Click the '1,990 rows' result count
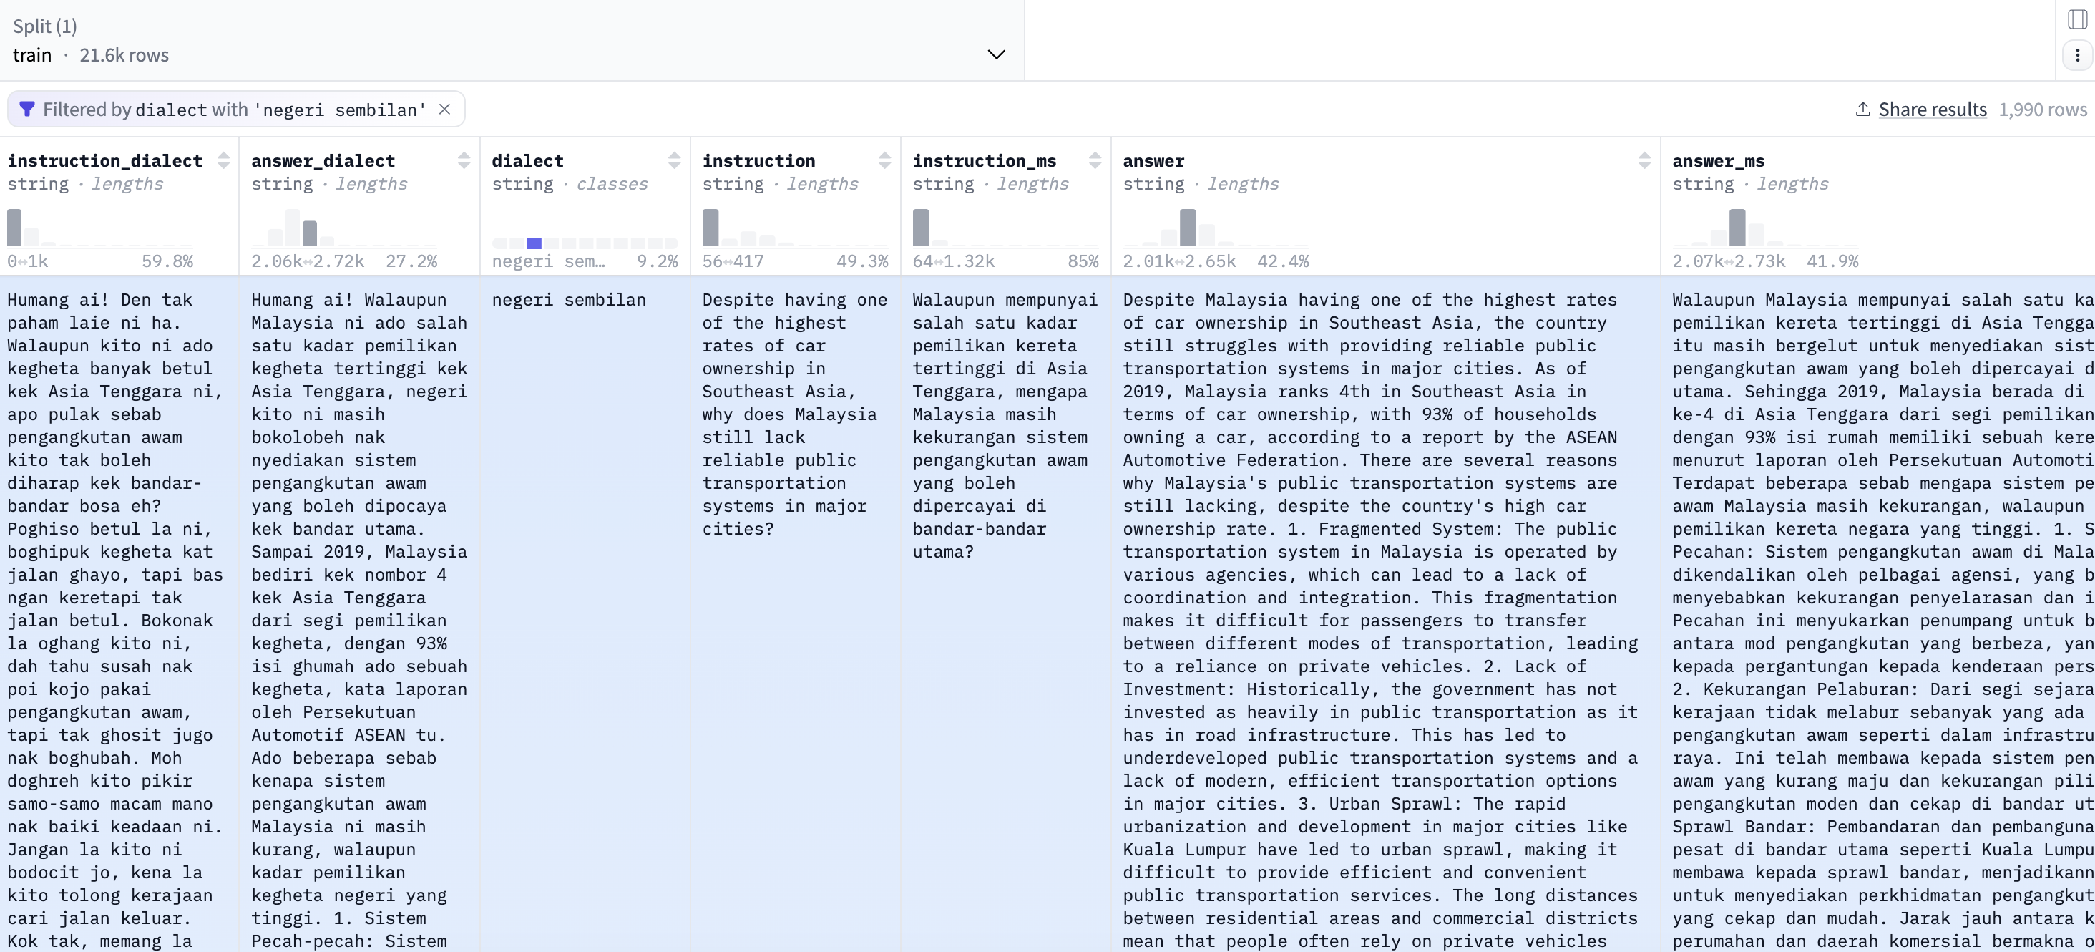The image size is (2095, 952). [x=2043, y=109]
